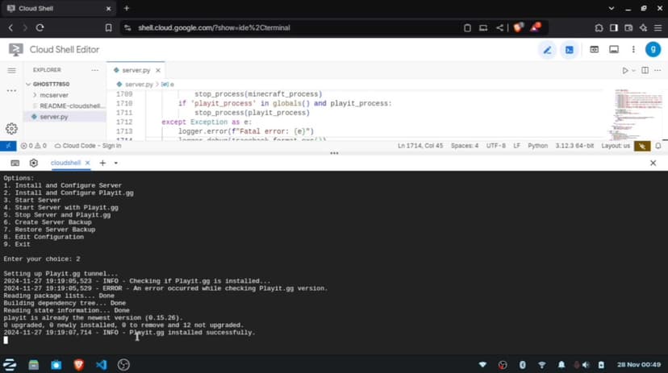Open the Manage gear in activity bar
The height and width of the screenshot is (373, 668).
click(11, 128)
